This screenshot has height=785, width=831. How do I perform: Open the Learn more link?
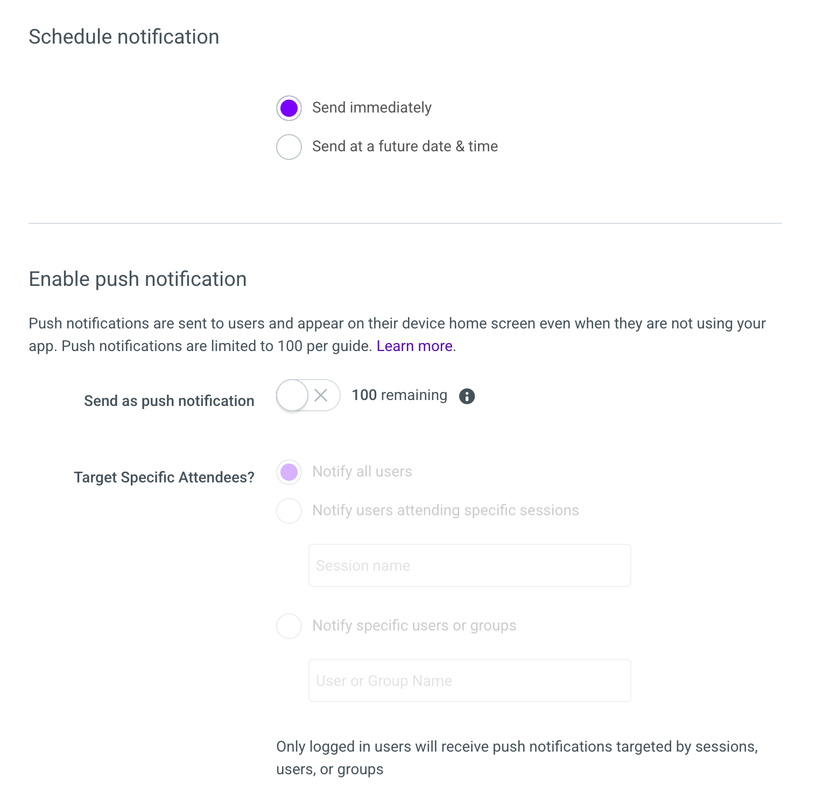[x=414, y=346]
